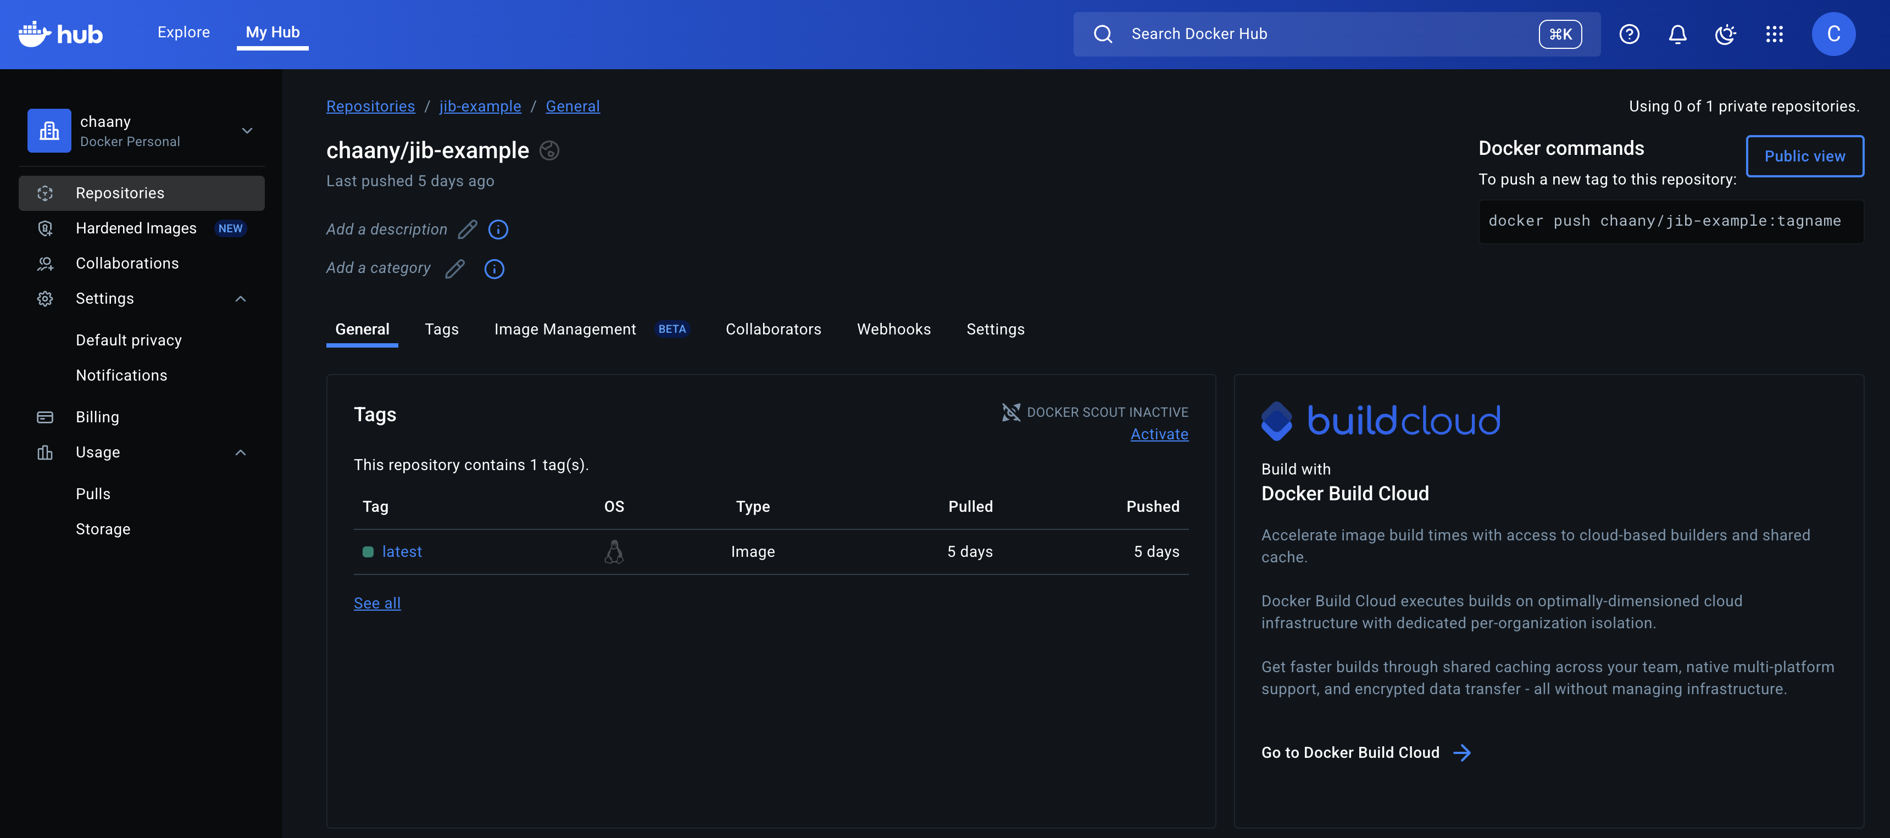
Task: Toggle the dark/light theme icon
Action: tap(1726, 33)
